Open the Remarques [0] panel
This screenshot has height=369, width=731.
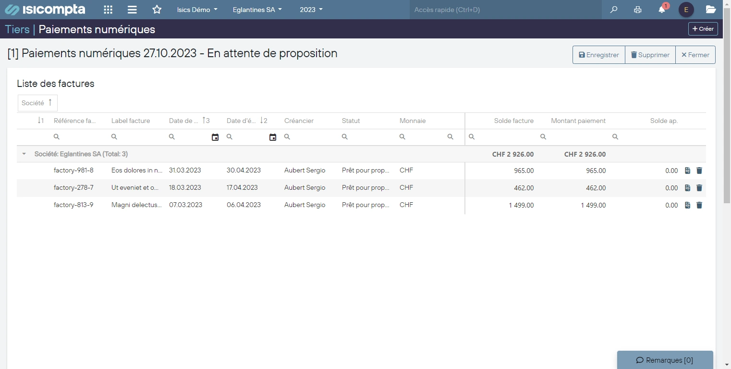coord(665,360)
